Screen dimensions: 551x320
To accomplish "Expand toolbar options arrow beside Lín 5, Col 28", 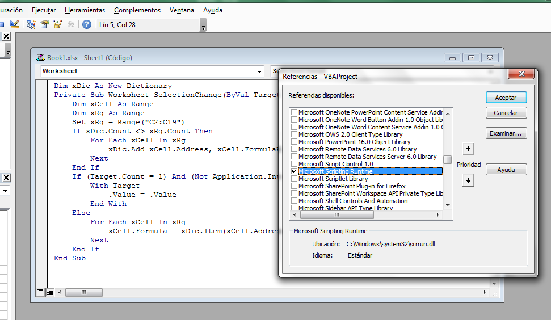I will tap(203, 26).
